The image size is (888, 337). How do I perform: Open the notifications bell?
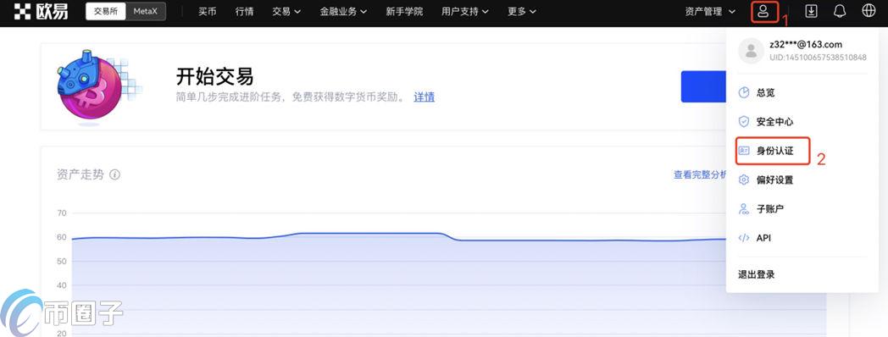coord(840,11)
